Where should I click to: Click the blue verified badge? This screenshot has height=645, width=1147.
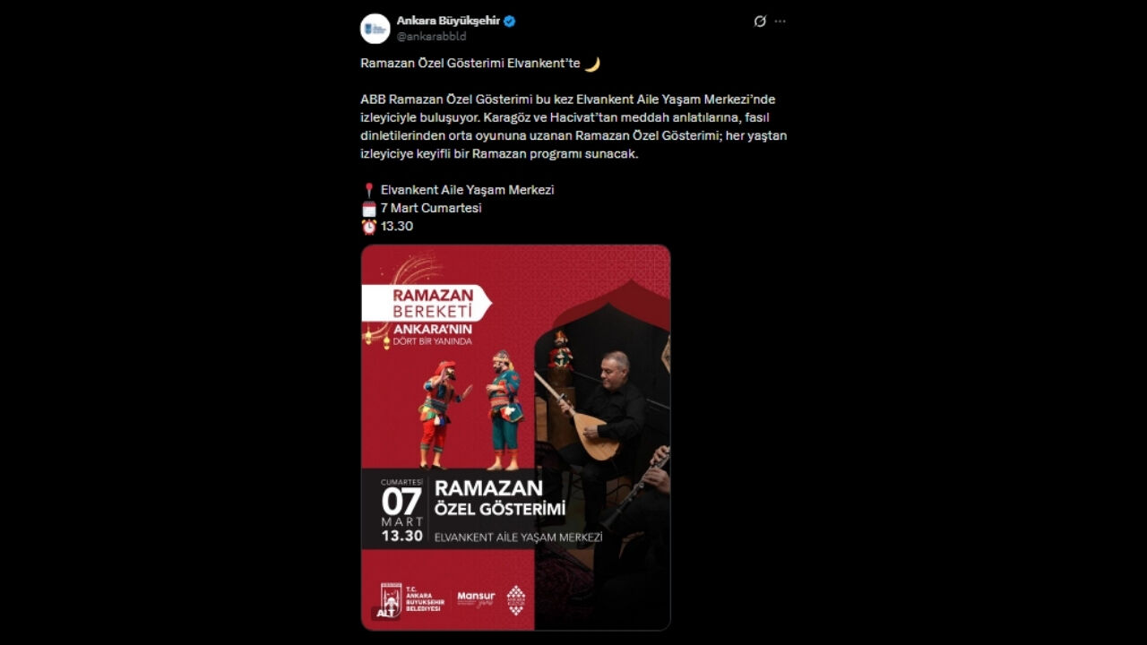(x=509, y=21)
